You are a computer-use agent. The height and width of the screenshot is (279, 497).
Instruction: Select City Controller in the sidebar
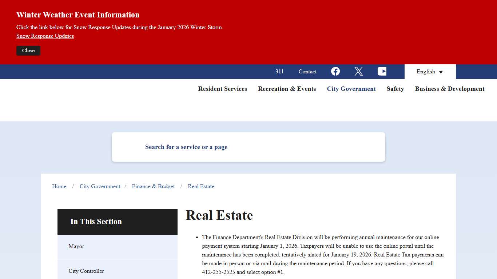coord(86,271)
